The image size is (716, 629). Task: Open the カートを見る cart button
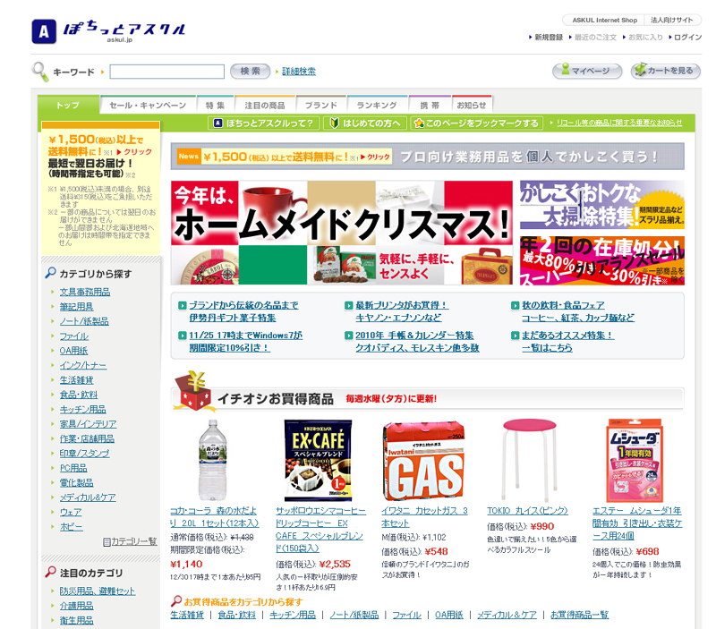click(x=666, y=72)
